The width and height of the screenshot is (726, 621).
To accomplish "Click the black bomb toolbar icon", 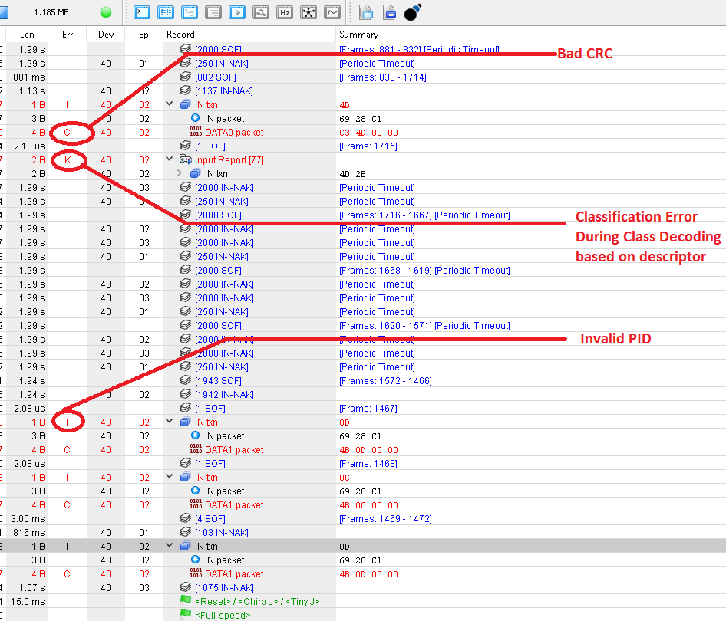I will pyautogui.click(x=413, y=12).
